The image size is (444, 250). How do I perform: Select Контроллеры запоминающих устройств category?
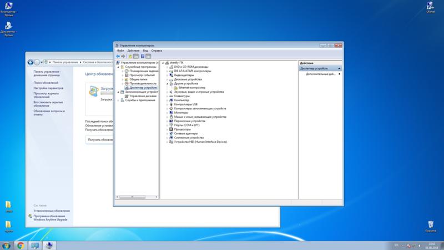click(x=200, y=108)
